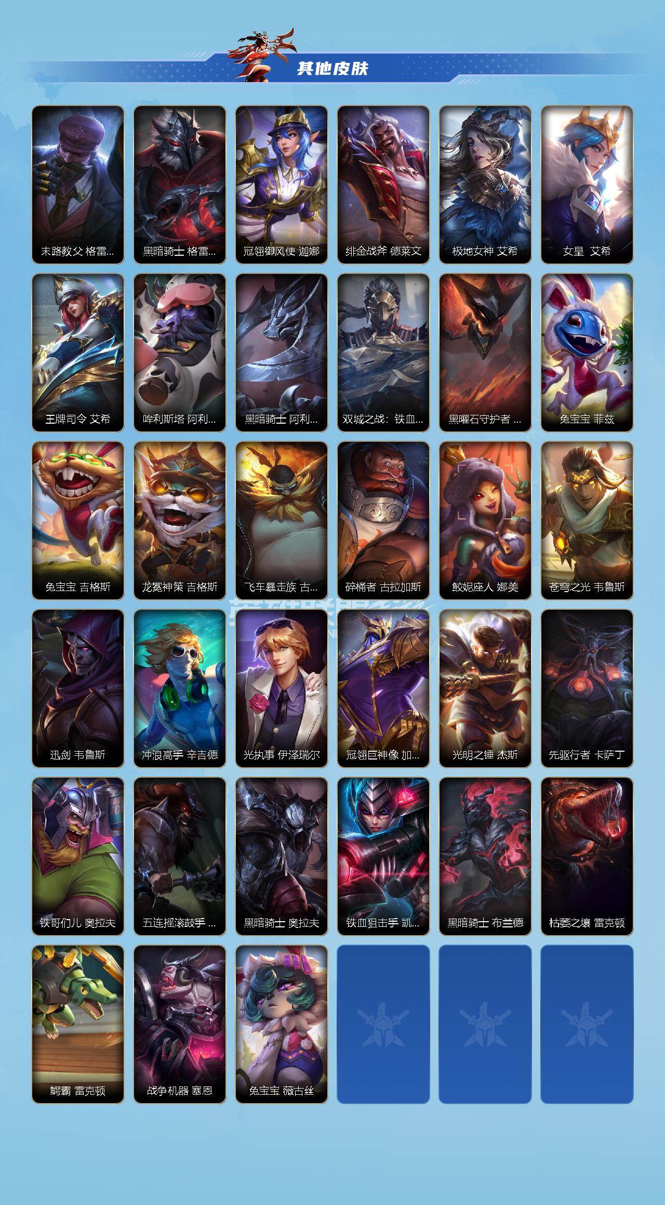Click the 迅剑 韦鲁斯 skin card
This screenshot has height=1205, width=665.
point(78,688)
